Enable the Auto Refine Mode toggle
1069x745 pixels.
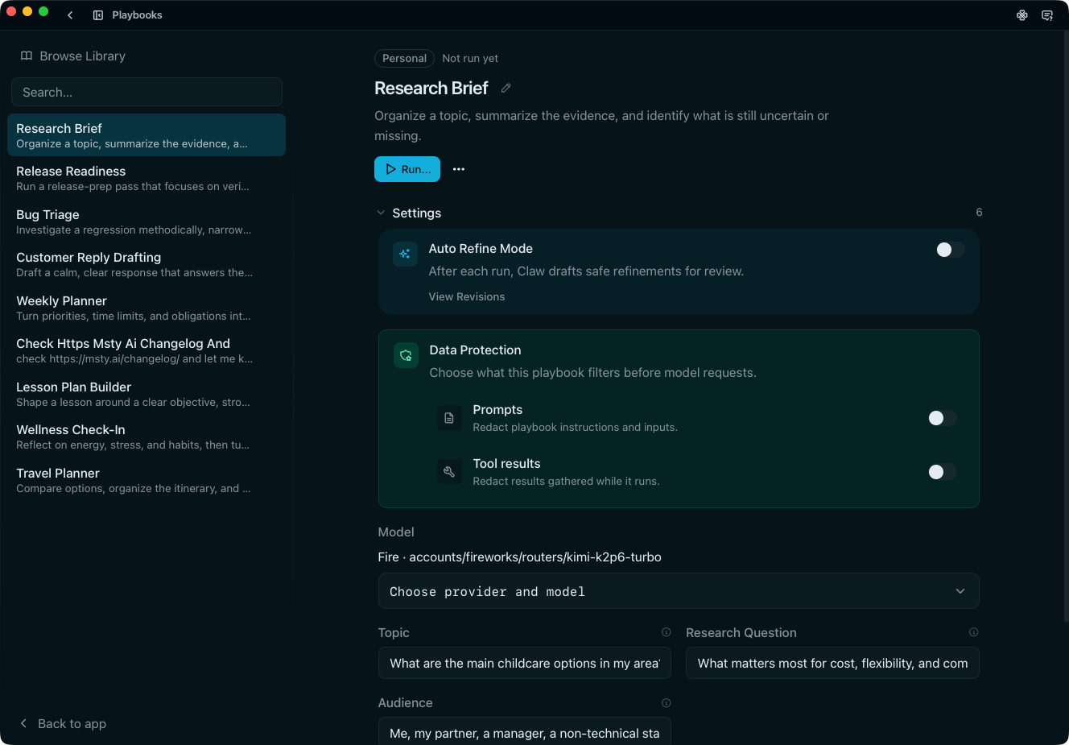tap(950, 250)
